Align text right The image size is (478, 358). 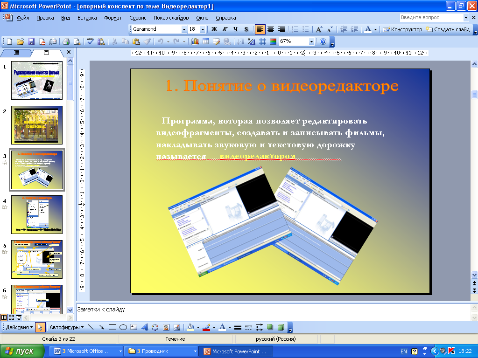click(281, 29)
